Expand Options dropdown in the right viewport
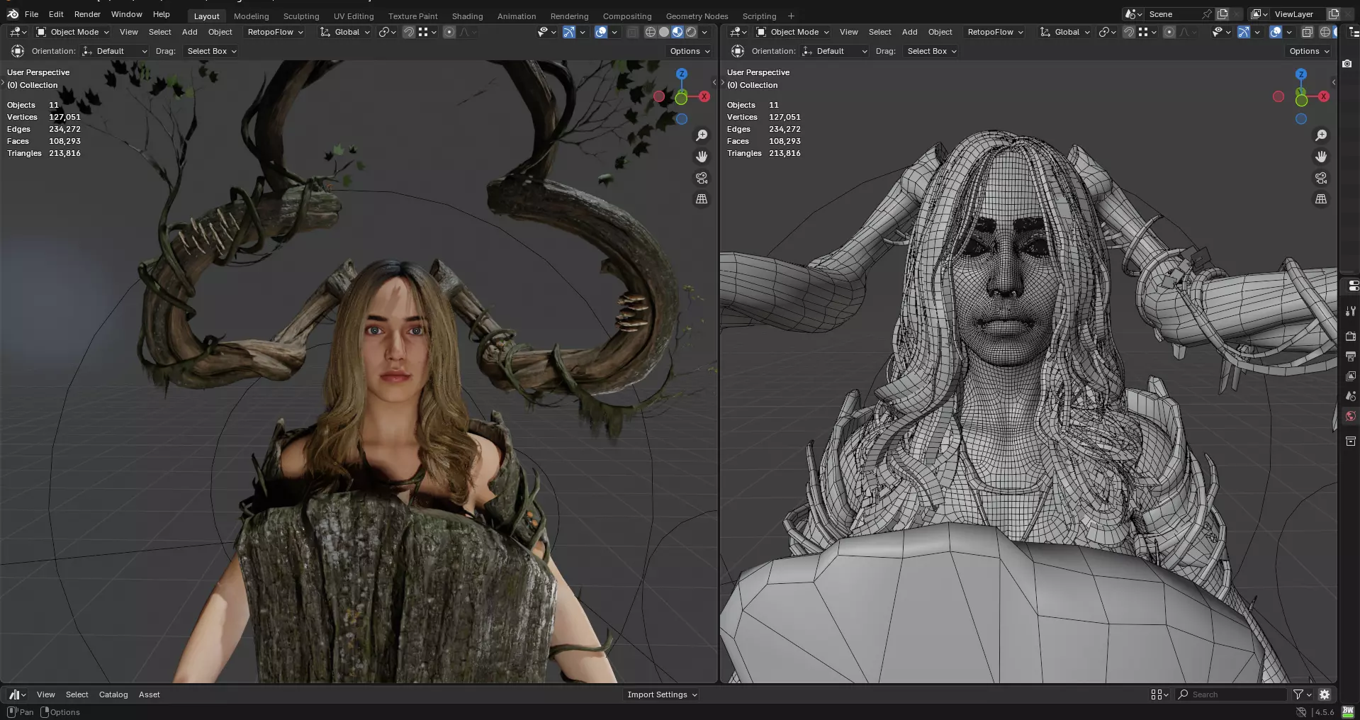Image resolution: width=1360 pixels, height=720 pixels. click(1309, 51)
